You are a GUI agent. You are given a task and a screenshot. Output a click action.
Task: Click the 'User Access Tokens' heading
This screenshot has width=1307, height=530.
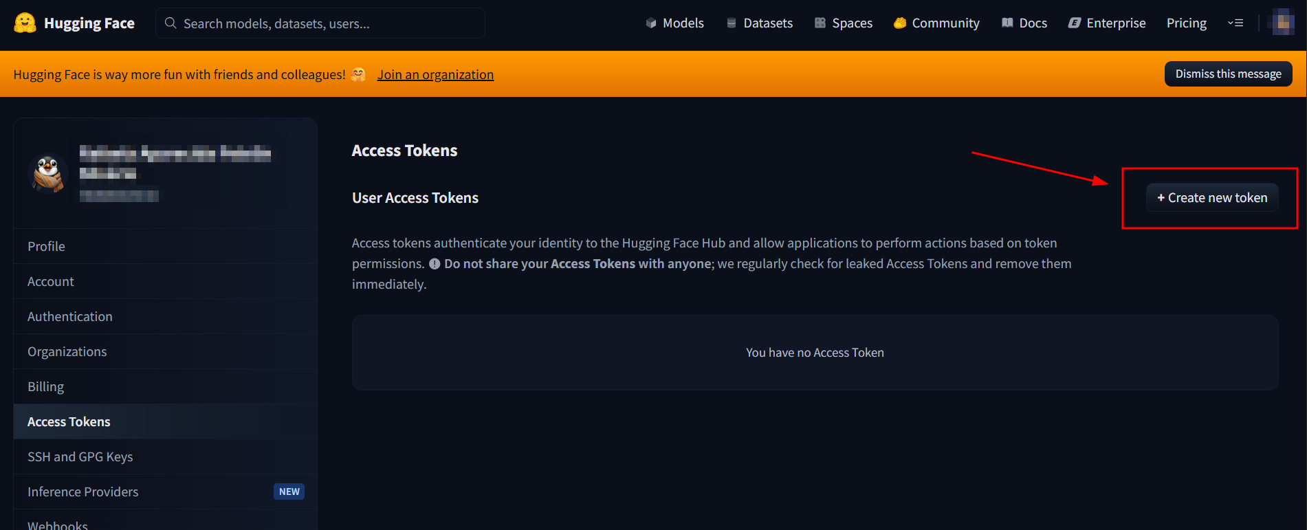(415, 198)
